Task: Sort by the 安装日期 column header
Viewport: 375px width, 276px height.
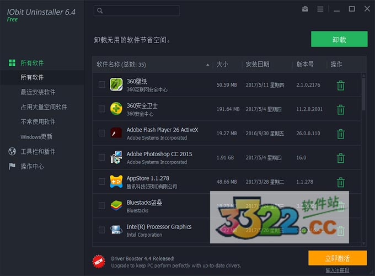Action: 258,64
